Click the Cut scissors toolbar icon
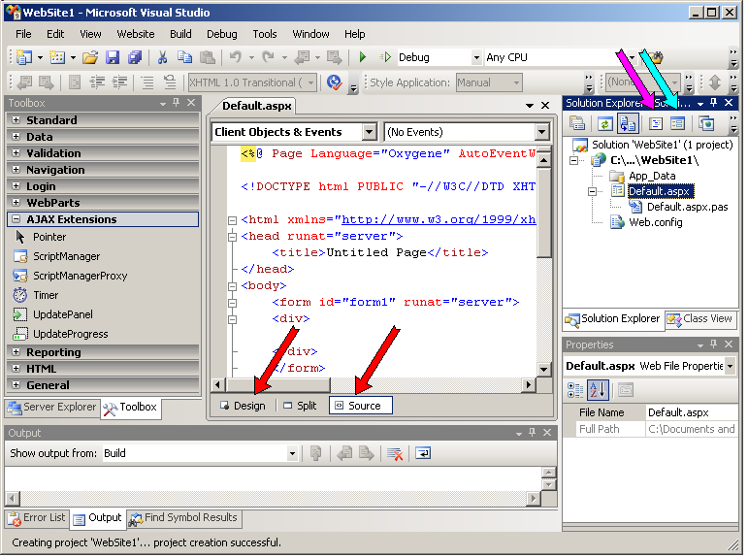The width and height of the screenshot is (748, 558). [162, 57]
